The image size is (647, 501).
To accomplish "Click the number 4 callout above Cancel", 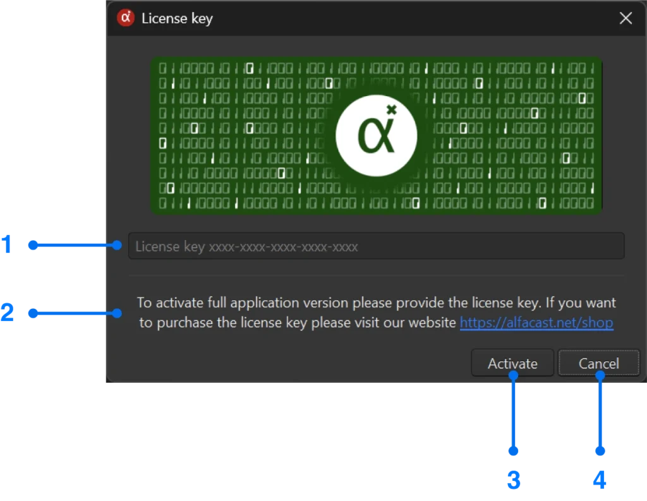I will [x=598, y=481].
